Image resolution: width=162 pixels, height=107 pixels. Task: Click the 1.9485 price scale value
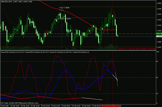pos(159,42)
